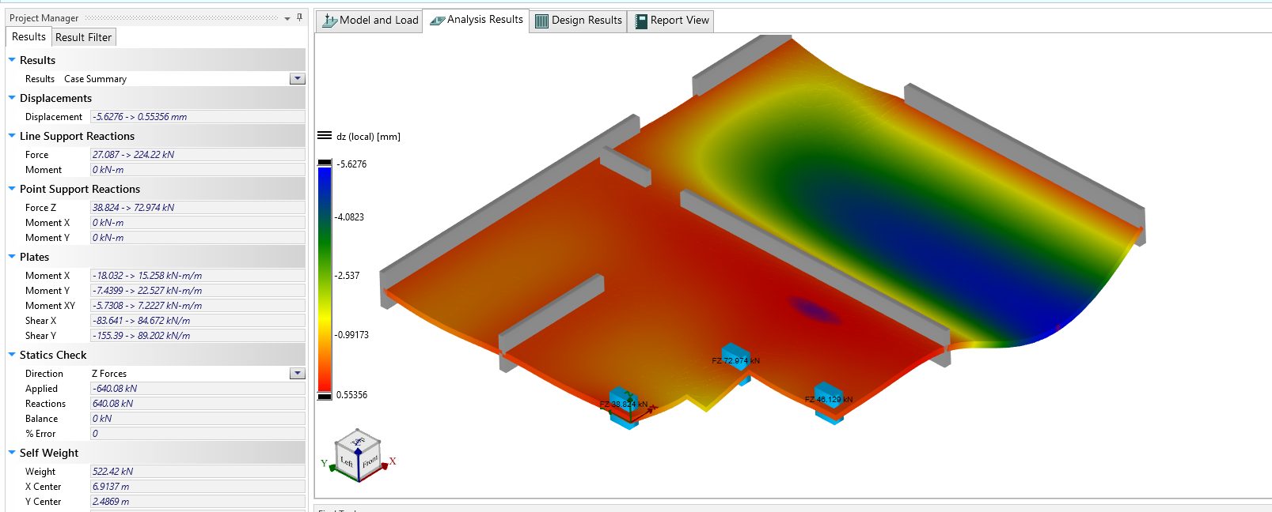Select the Line Support Moment value field
The image size is (1272, 512).
pyautogui.click(x=198, y=170)
